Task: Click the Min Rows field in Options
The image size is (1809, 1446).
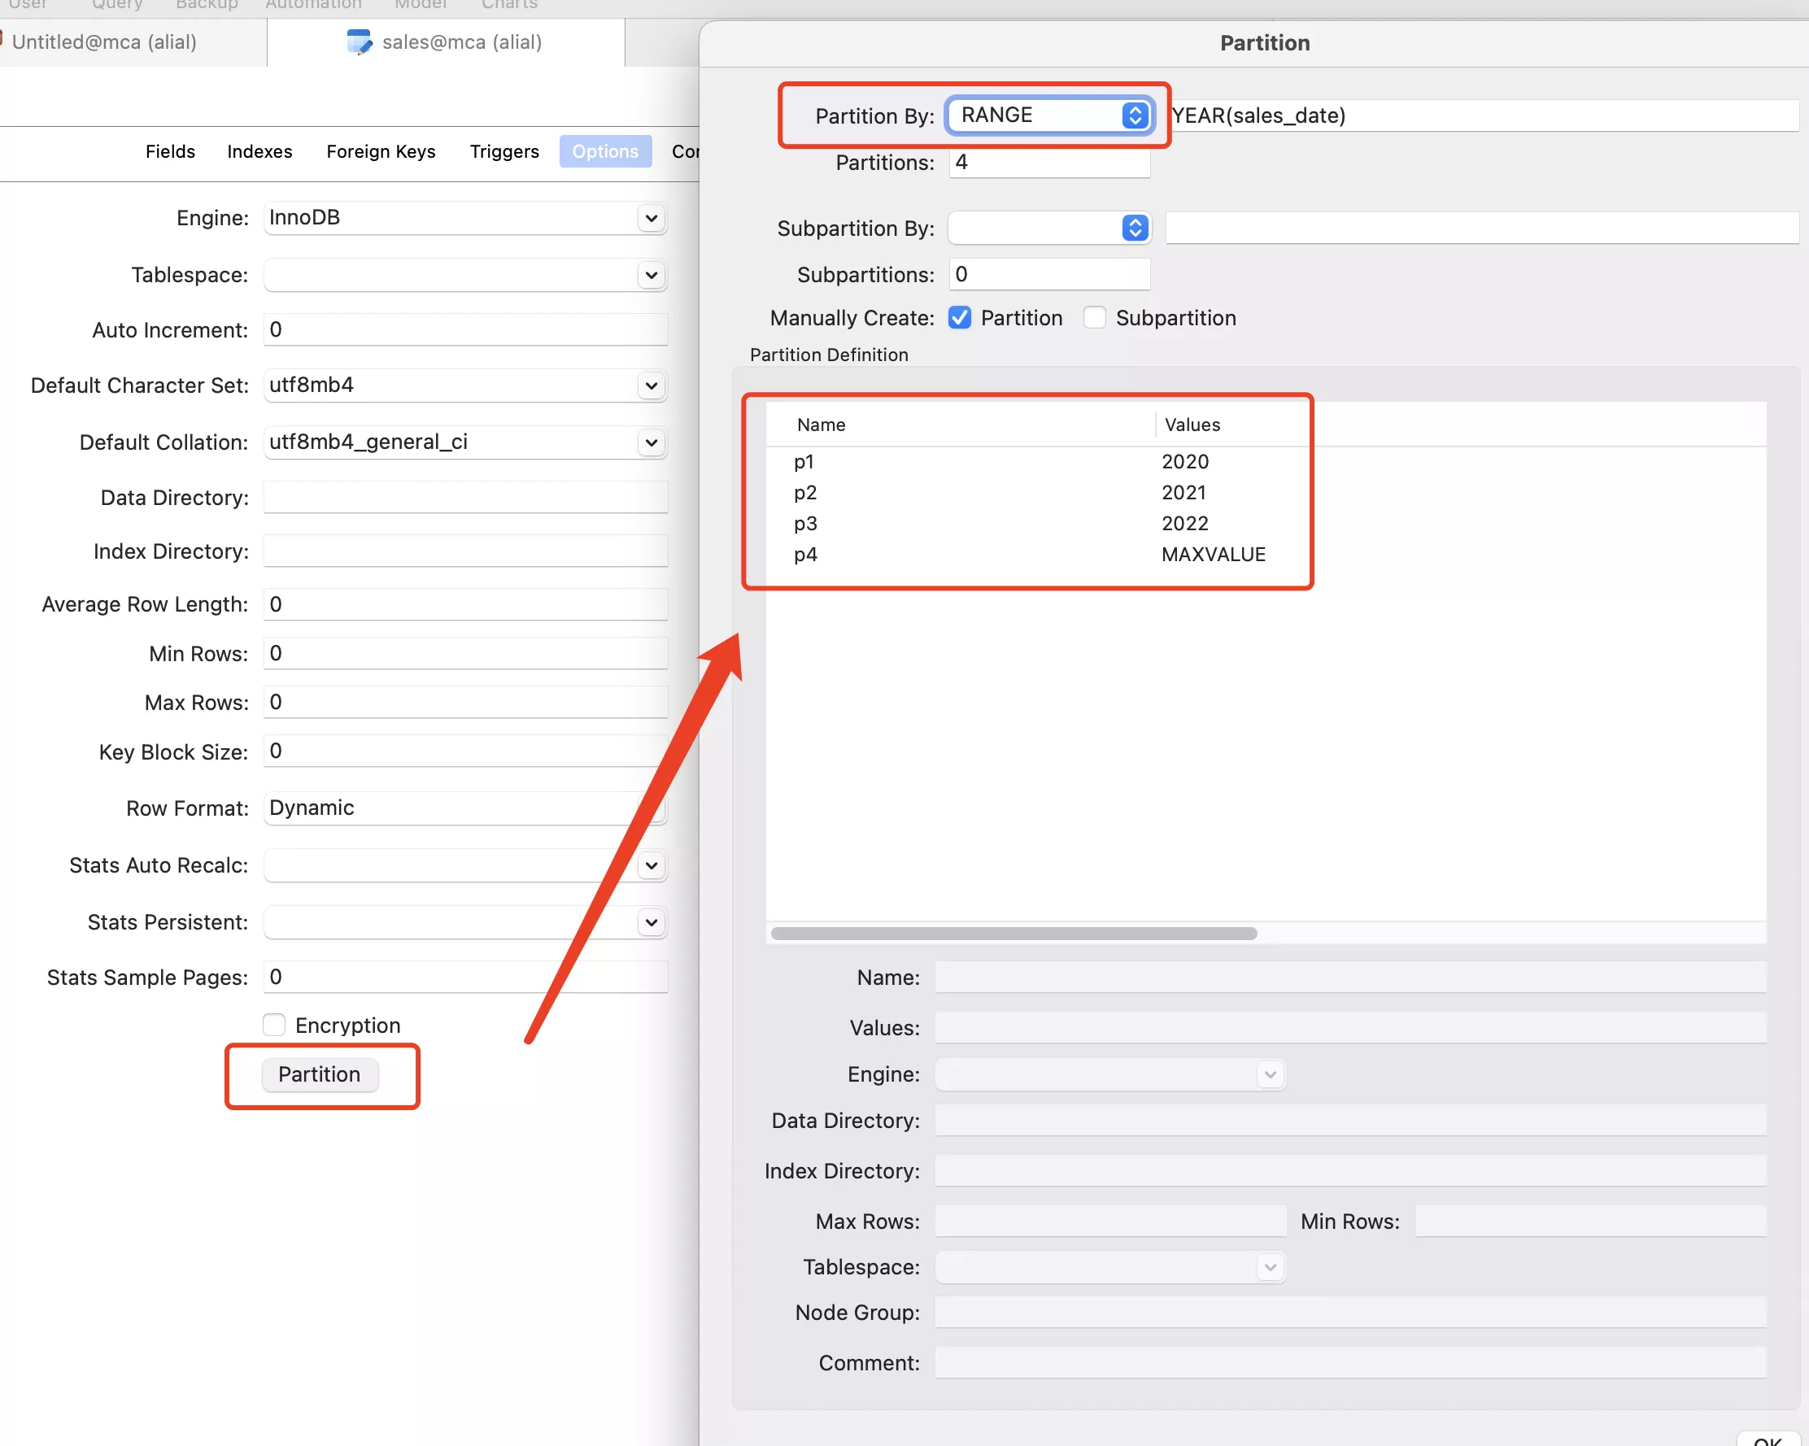Action: (x=466, y=653)
